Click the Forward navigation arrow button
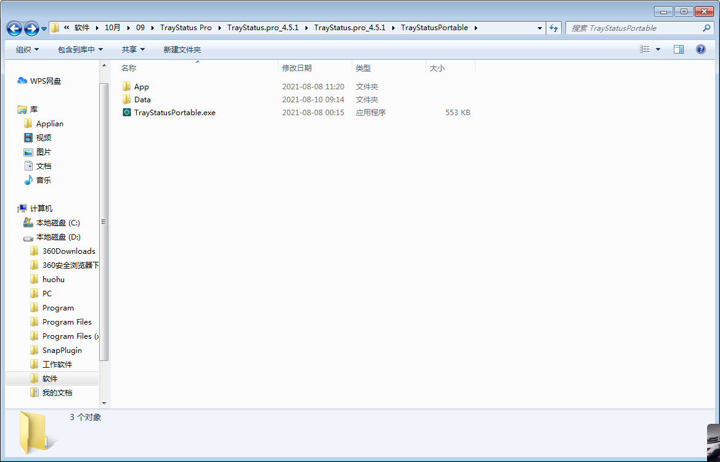The image size is (720, 462). [x=31, y=28]
